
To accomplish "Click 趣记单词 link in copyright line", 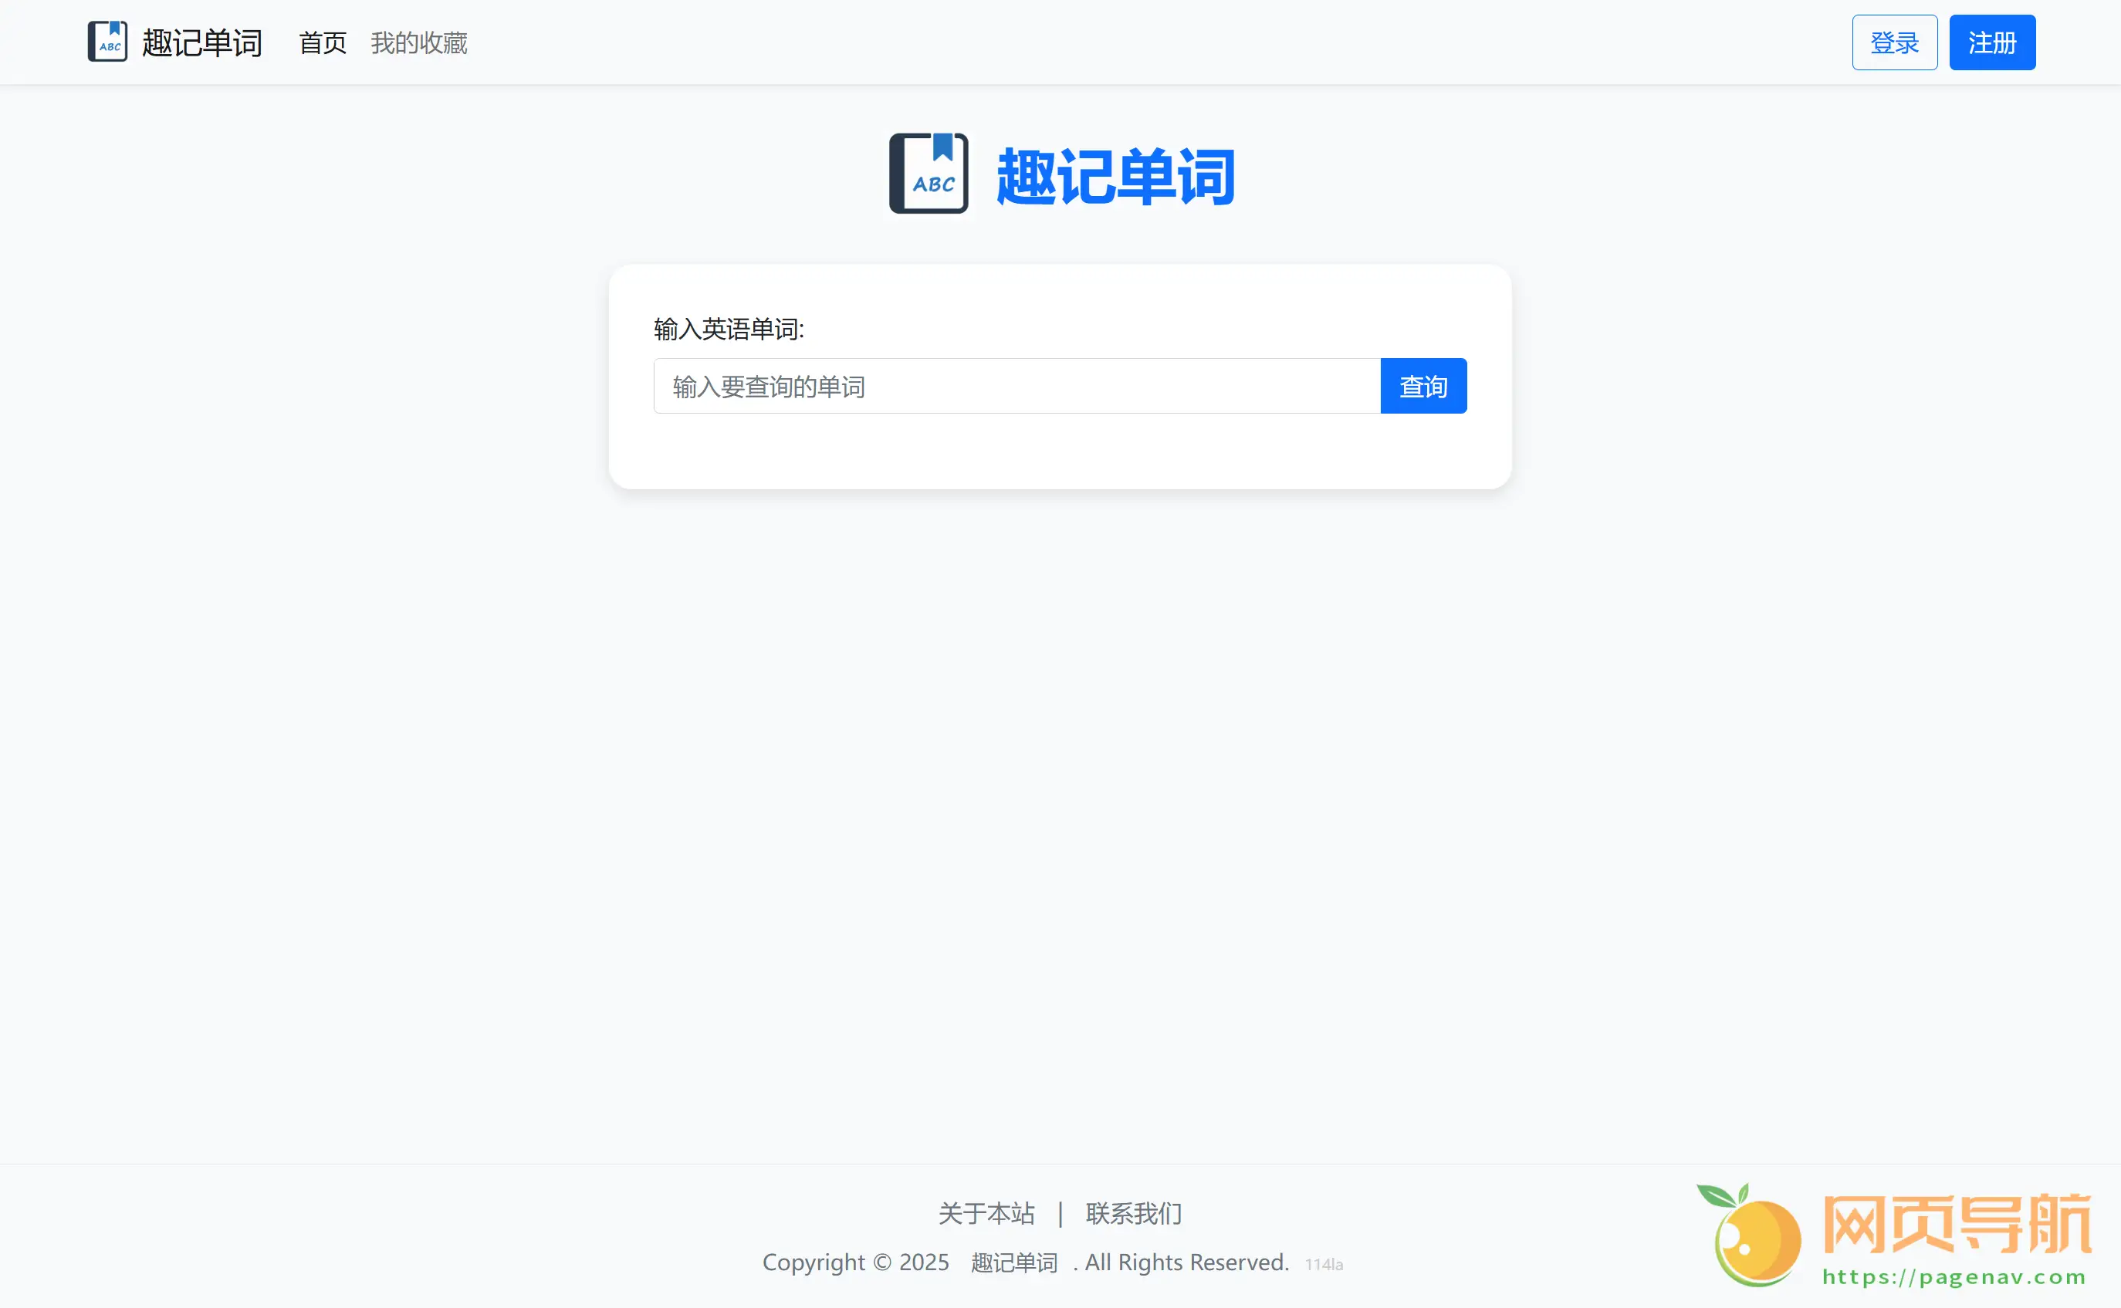I will [x=1013, y=1262].
